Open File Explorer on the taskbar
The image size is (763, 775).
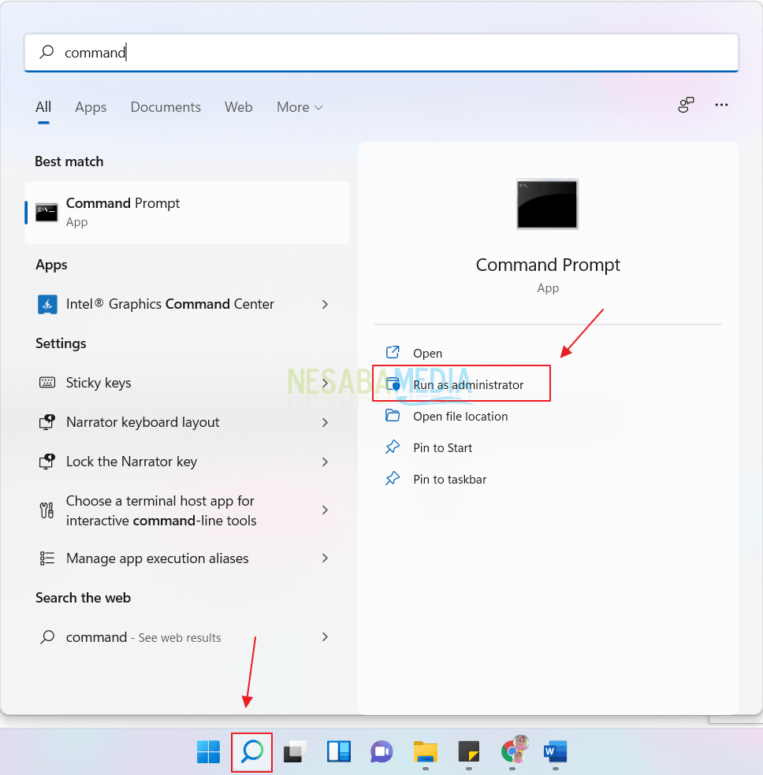pyautogui.click(x=426, y=752)
